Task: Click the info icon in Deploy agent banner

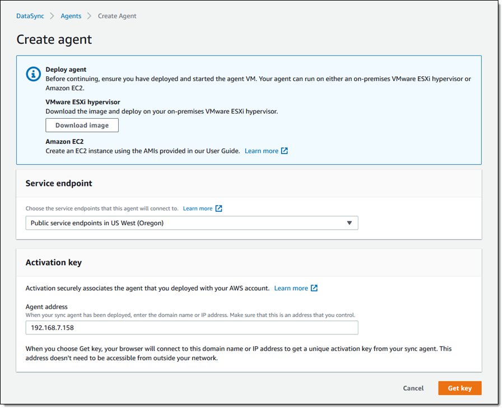Action: pyautogui.click(x=34, y=73)
